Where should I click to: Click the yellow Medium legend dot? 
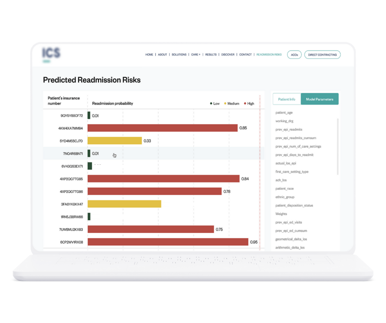point(225,104)
